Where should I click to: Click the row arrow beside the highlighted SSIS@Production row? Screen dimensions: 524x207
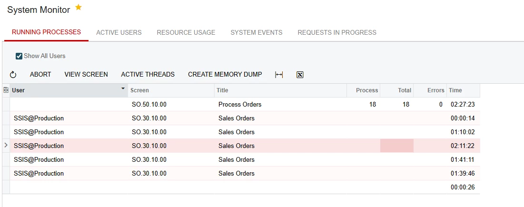click(x=6, y=146)
